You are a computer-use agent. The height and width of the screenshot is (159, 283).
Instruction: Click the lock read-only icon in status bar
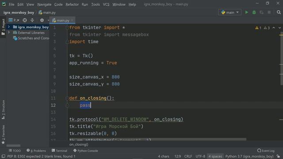click(278, 156)
